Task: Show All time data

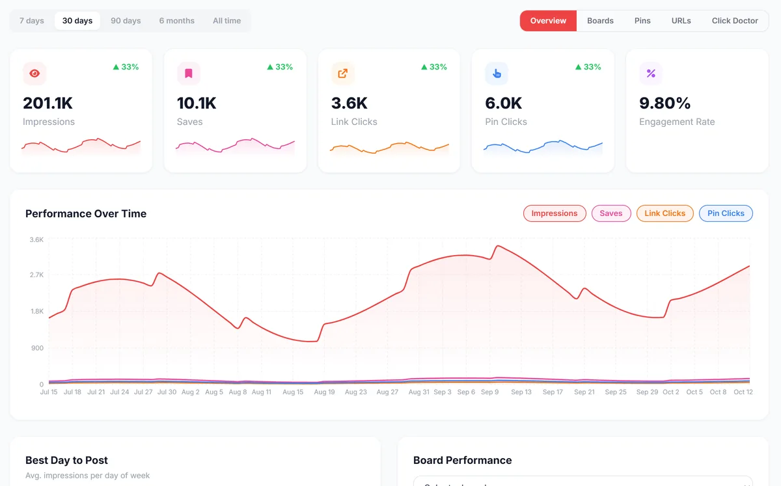Action: 226,21
